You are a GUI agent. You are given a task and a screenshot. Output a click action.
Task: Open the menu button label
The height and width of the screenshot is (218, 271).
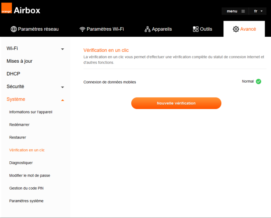click(x=232, y=11)
